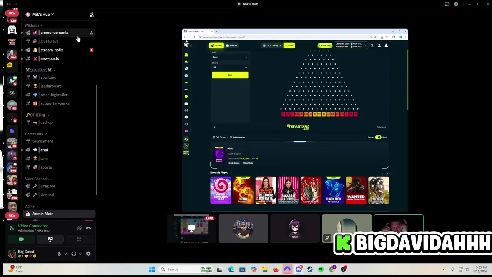Open the noise suppression icon in voice panel
The image size is (492, 277).
click(x=79, y=228)
